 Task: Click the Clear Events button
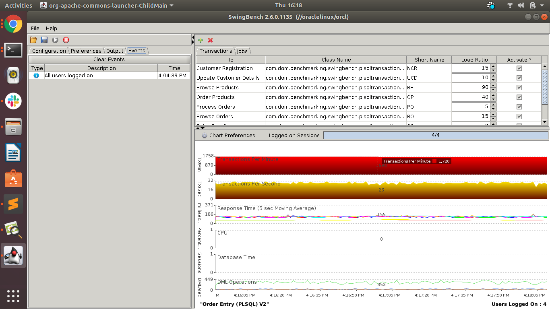point(109,59)
